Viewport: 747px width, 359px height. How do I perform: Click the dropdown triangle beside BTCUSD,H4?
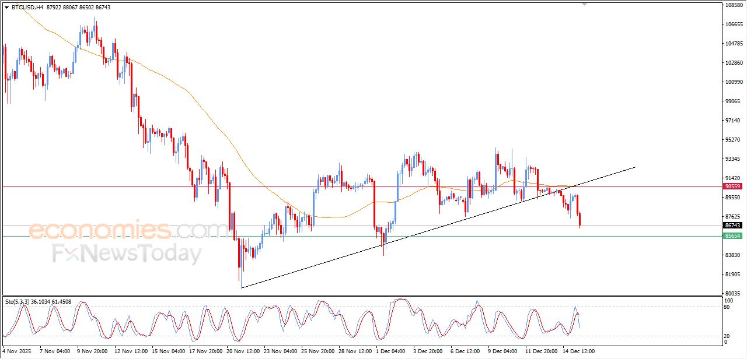6,8
